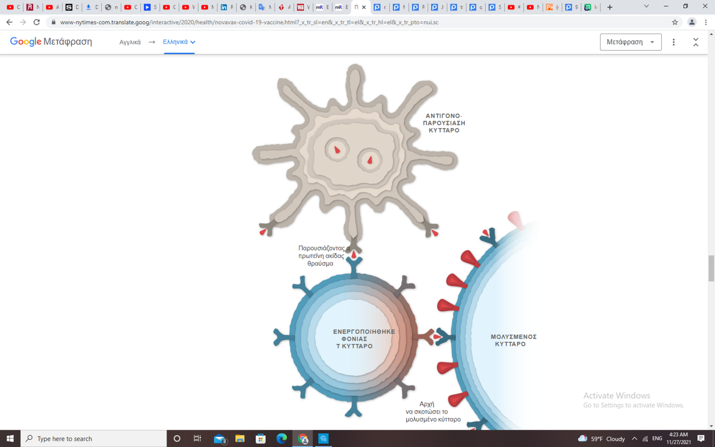This screenshot has height=447, width=715.
Task: Launch Microsoft Edge from taskbar
Action: coord(282,439)
